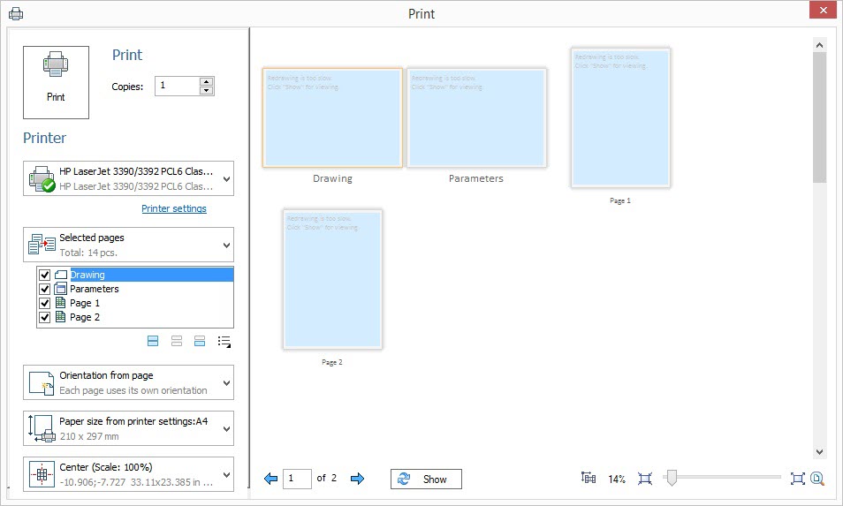Uncheck the Page 2 checkbox
Screen dimensions: 843x506
tap(44, 317)
